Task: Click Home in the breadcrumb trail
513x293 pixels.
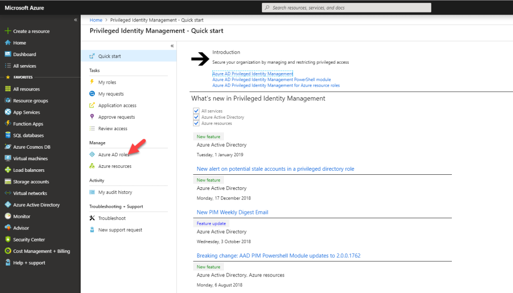Action: click(x=96, y=20)
